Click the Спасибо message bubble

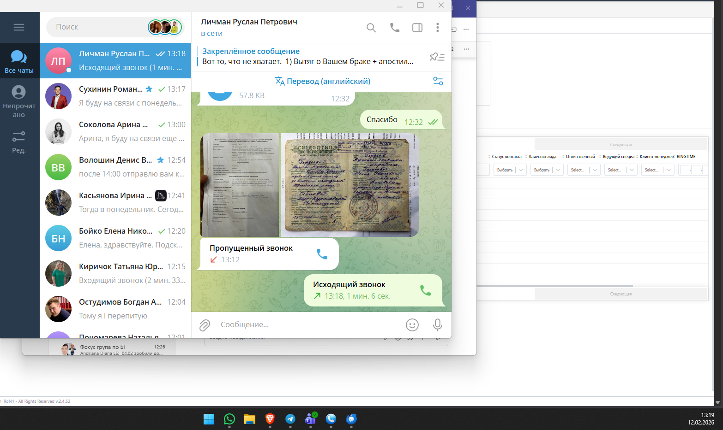[x=402, y=120]
